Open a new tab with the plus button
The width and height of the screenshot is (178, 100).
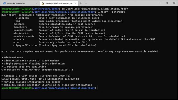[81, 3]
